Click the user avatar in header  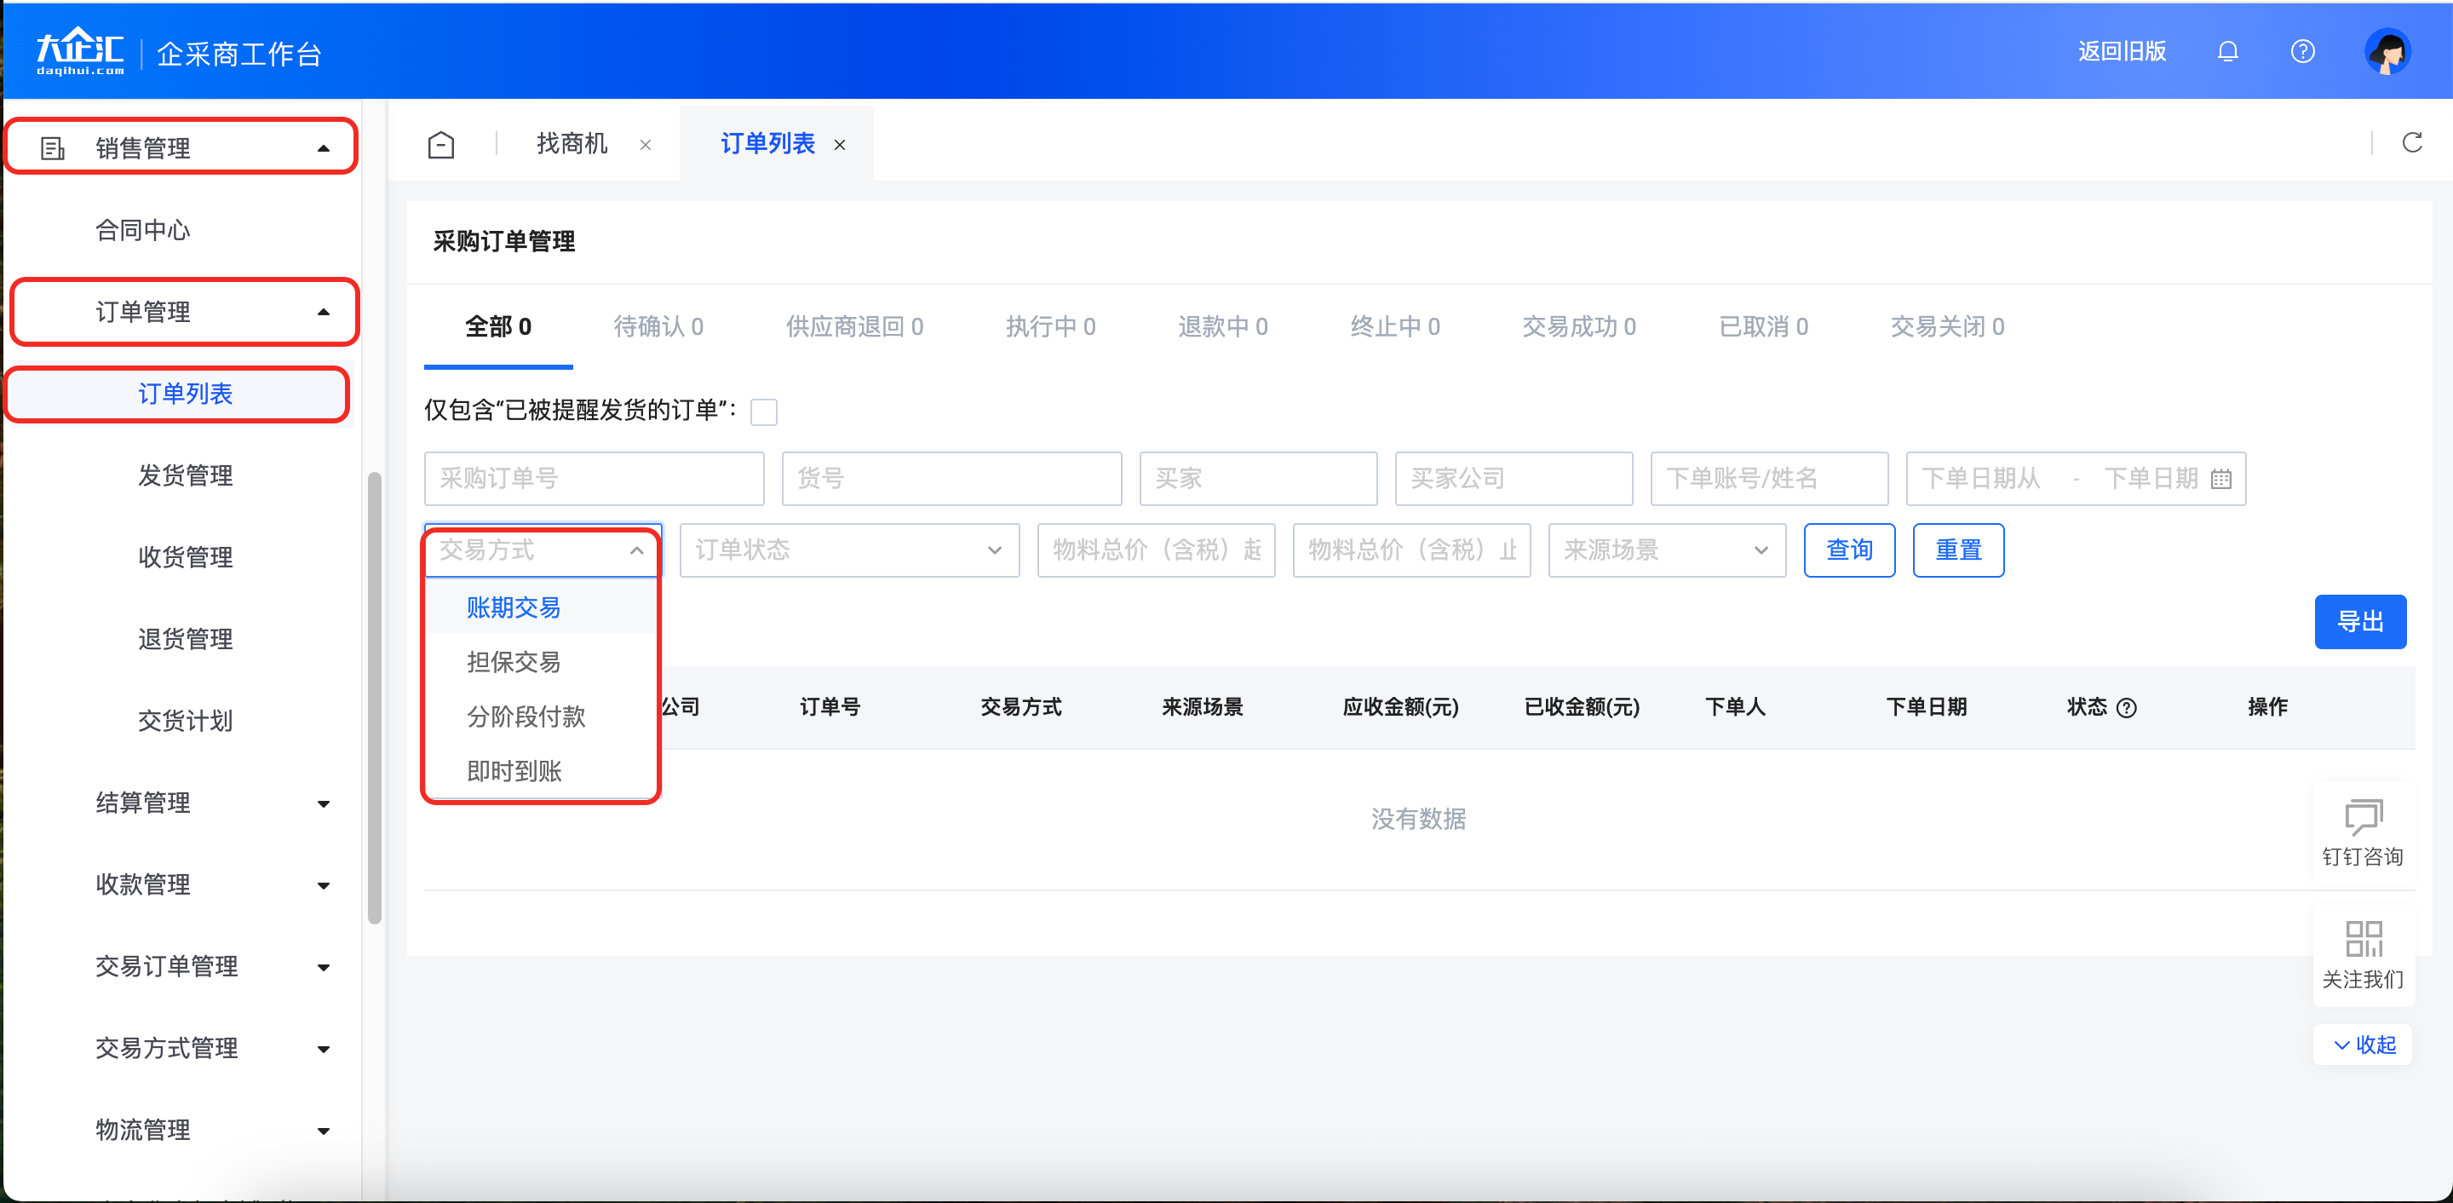(2387, 51)
